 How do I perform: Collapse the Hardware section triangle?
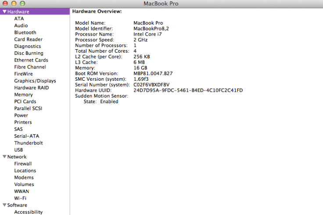(x=4, y=12)
